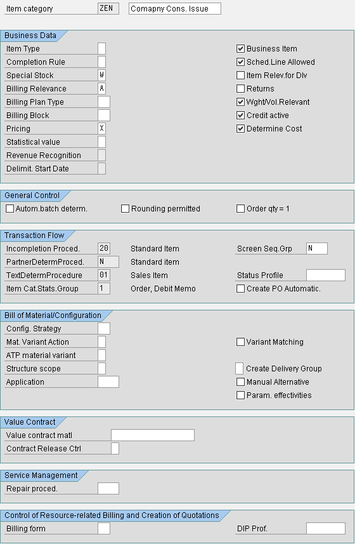The height and width of the screenshot is (544, 355).
Task: Tick the Order qty = 1 checkbox
Action: pos(240,208)
